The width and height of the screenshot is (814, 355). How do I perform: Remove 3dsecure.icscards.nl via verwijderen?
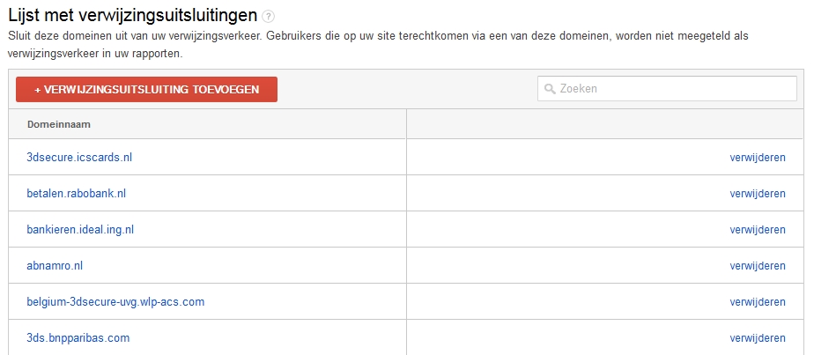758,158
